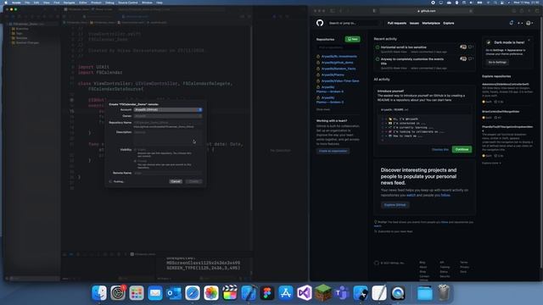Open the Video-Time-Save repository link
Viewport: 543px width, 305px height.
point(340,81)
